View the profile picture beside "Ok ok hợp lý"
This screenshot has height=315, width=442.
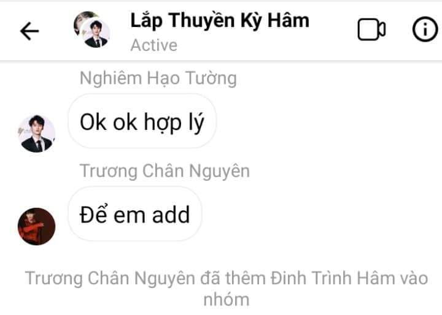tap(36, 134)
